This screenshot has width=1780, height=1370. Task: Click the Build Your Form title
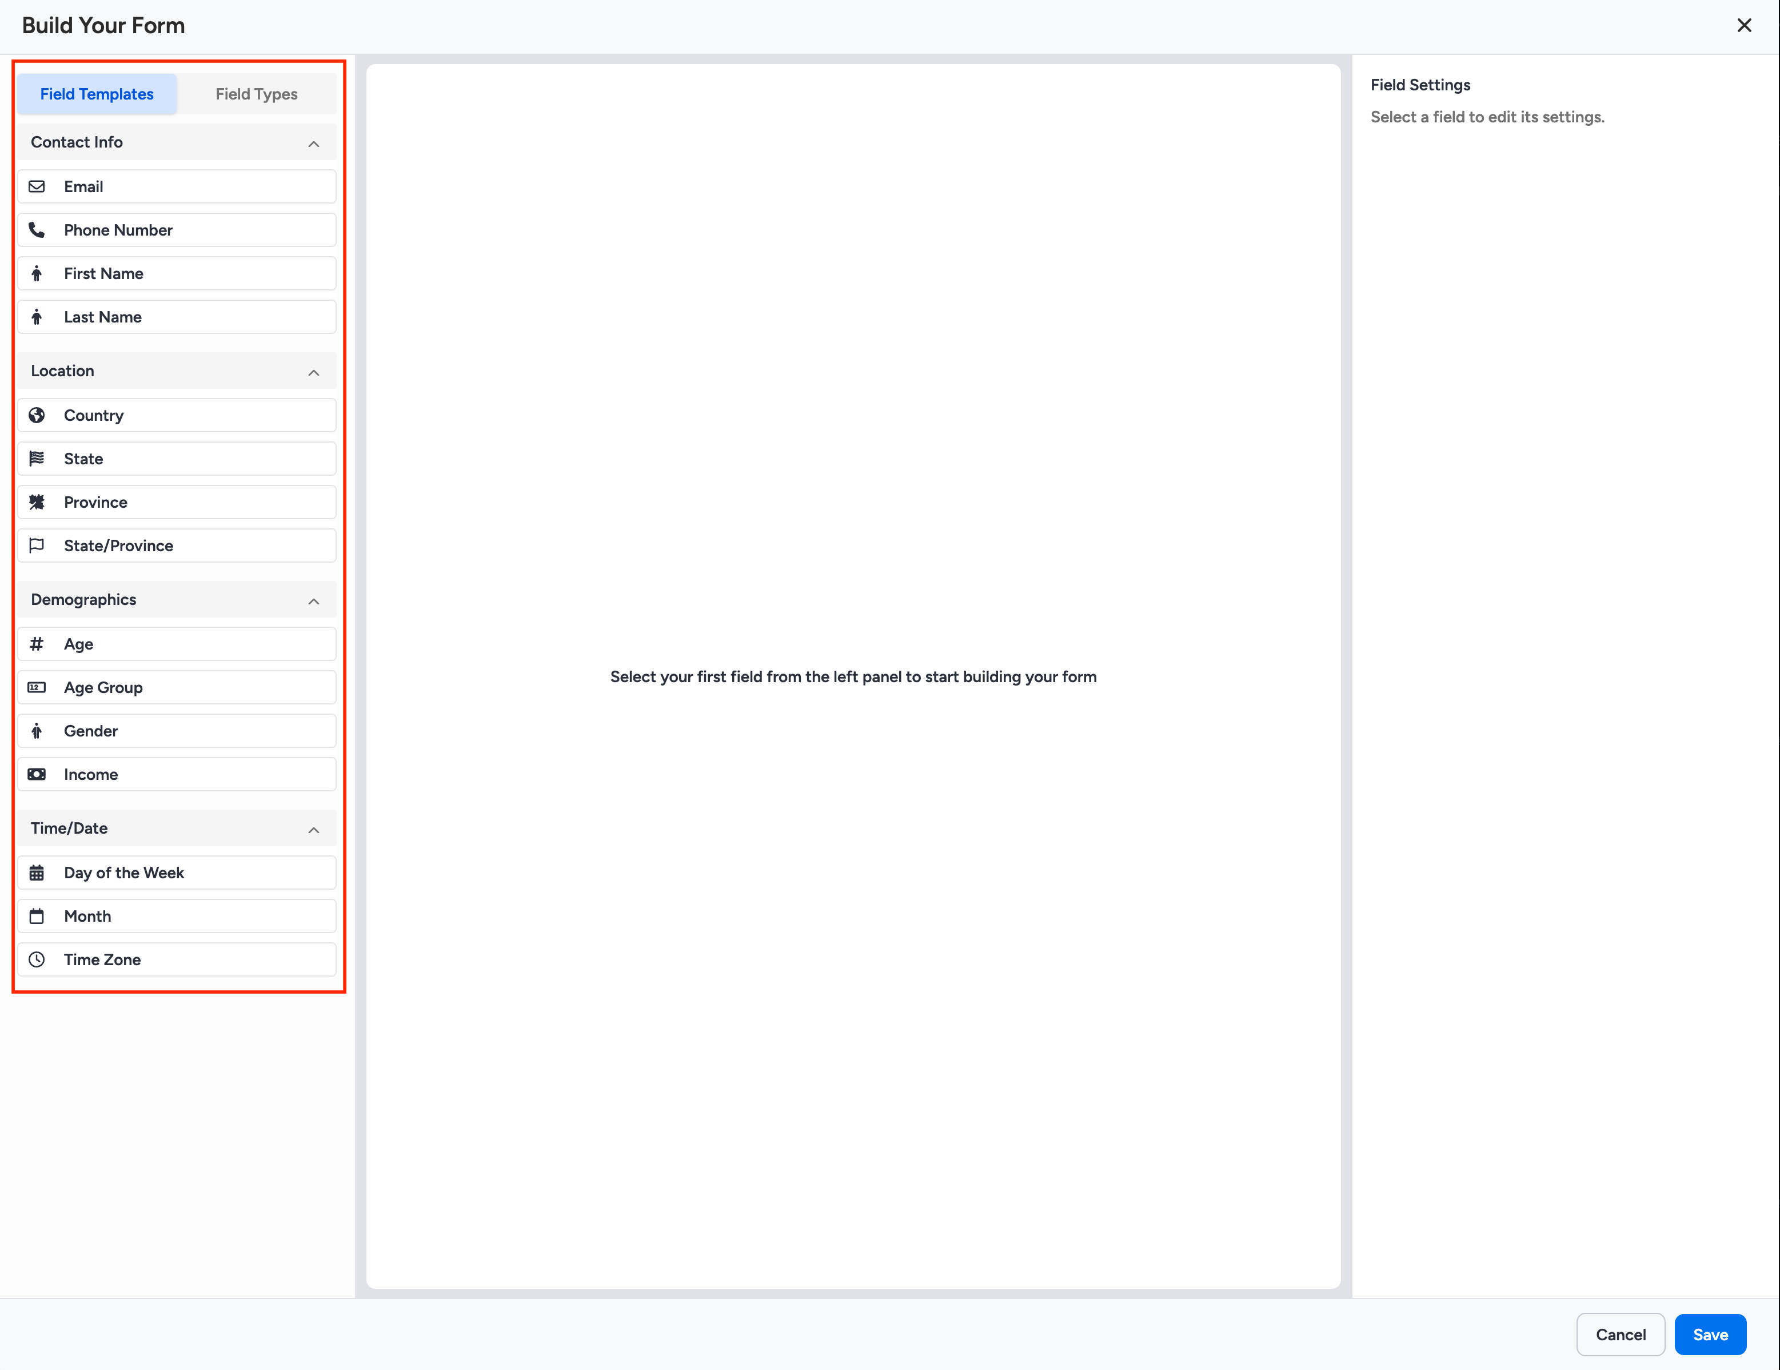pos(103,25)
